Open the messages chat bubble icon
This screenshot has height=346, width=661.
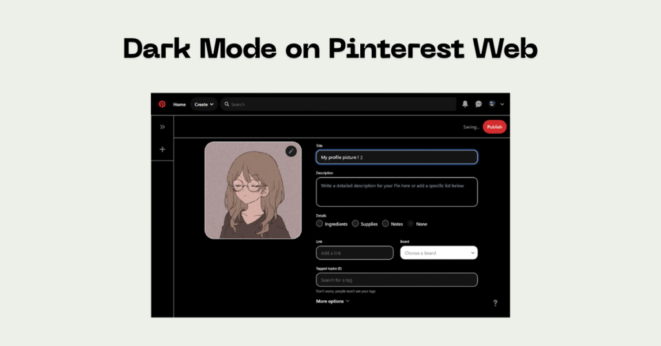[478, 104]
